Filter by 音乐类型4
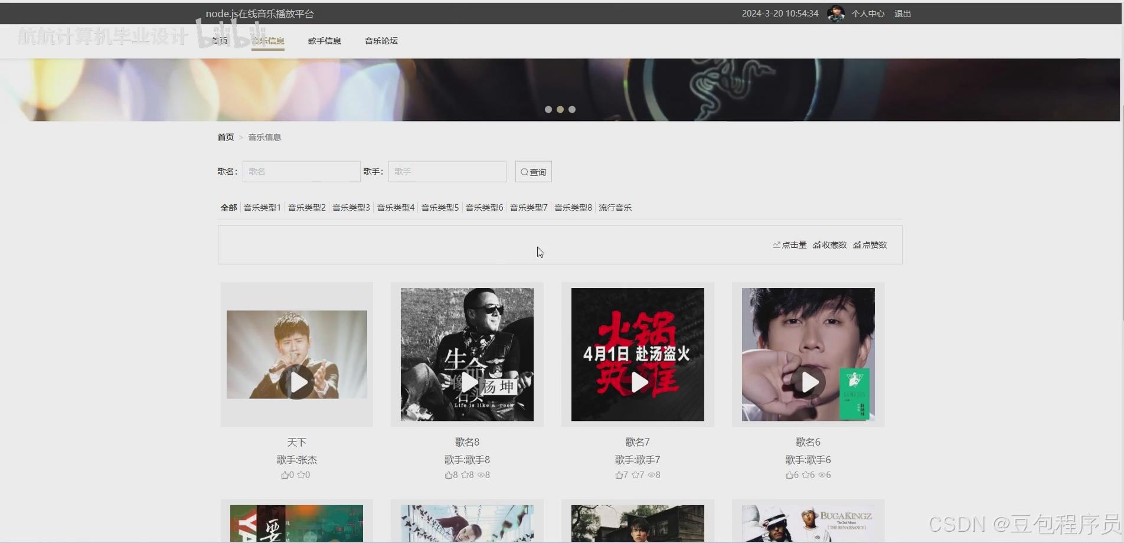Viewport: 1124px width, 543px height. 396,208
